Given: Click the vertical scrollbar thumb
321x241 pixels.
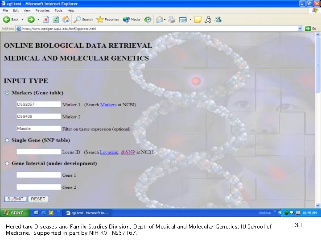Looking at the screenshot, I should [x=318, y=65].
